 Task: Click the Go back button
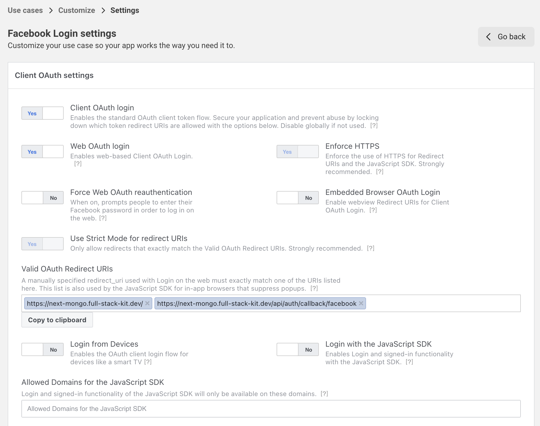coord(506,37)
